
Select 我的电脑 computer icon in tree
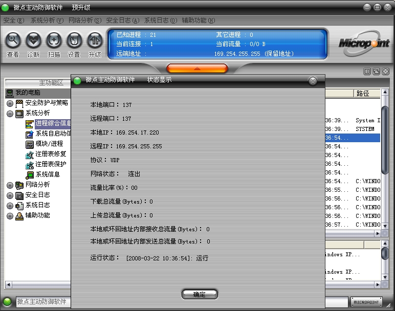coord(10,93)
